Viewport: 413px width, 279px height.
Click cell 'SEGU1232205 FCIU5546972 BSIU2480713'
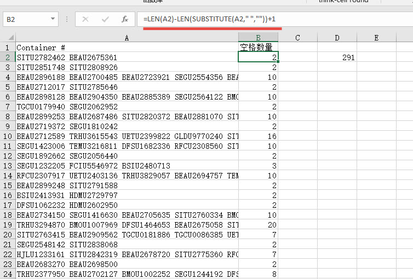point(127,166)
